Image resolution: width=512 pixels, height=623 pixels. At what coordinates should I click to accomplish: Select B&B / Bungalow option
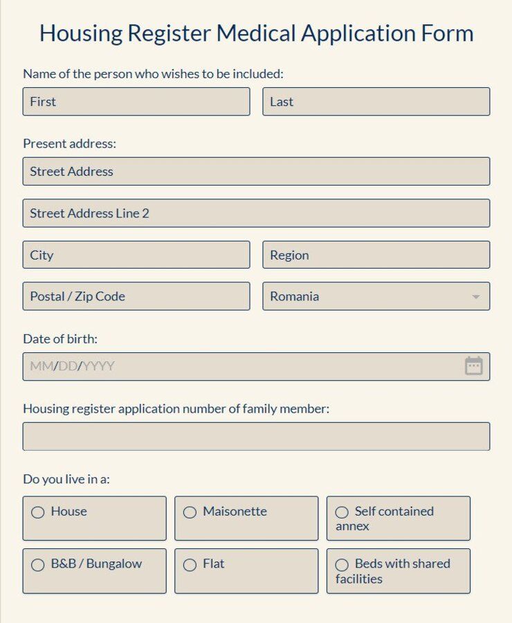click(x=37, y=565)
